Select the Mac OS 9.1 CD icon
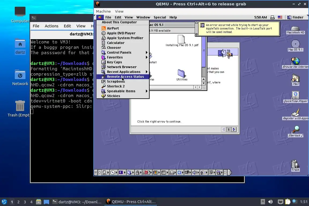This screenshot has height=206, width=309. tap(295, 46)
